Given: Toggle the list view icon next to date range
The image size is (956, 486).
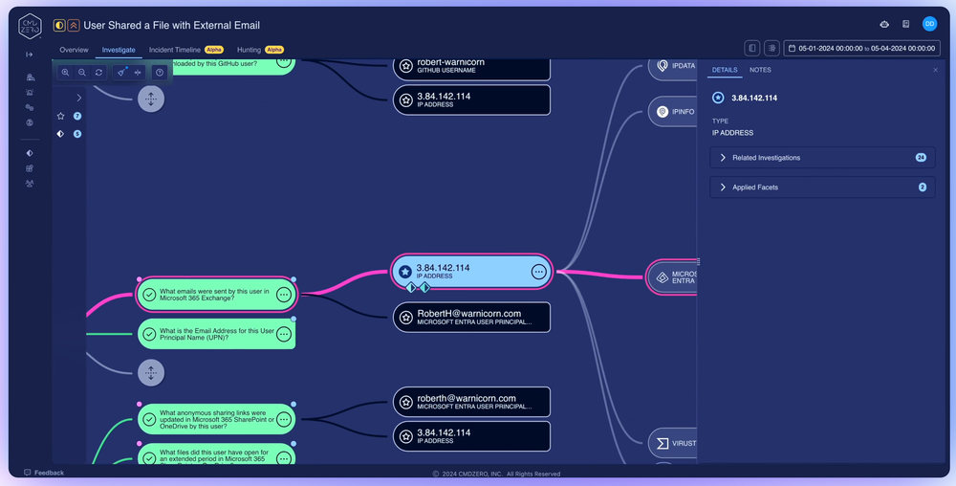Looking at the screenshot, I should [x=771, y=48].
